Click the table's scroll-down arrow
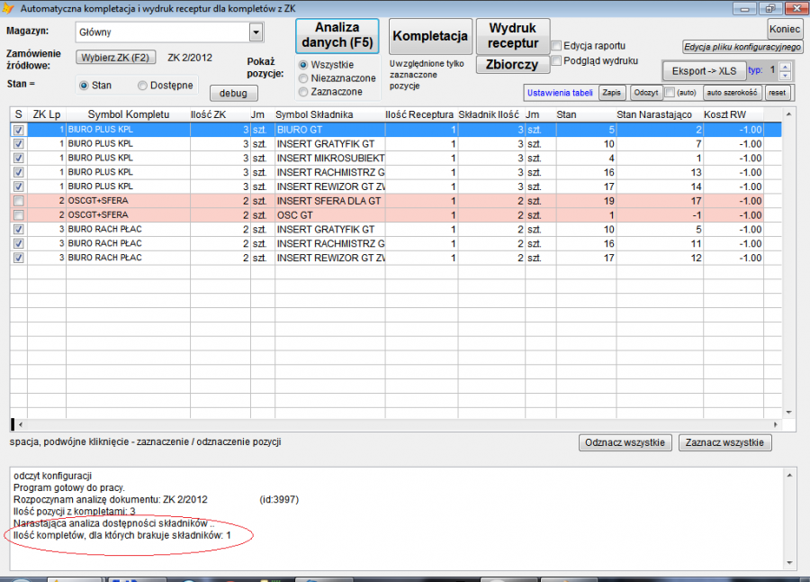 click(788, 413)
